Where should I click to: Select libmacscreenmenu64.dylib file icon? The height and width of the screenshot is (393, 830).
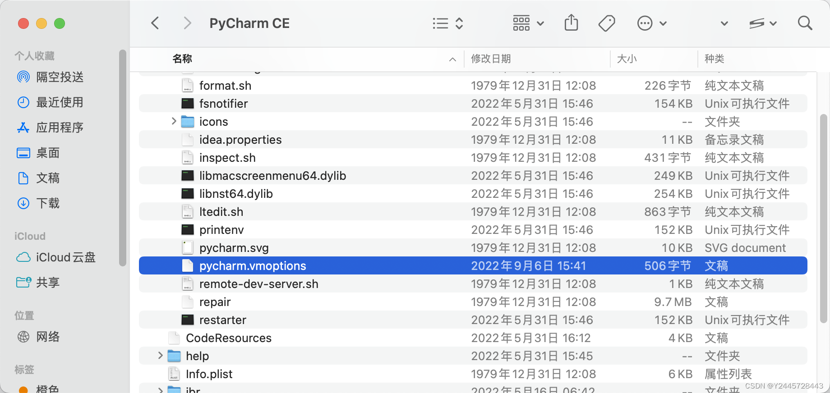coord(188,175)
